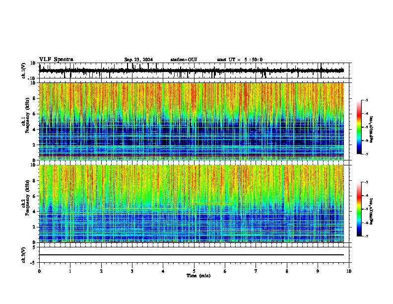Click the "Time (min)" axis label
Viewport: 393px width, 304px height.
click(x=198, y=276)
